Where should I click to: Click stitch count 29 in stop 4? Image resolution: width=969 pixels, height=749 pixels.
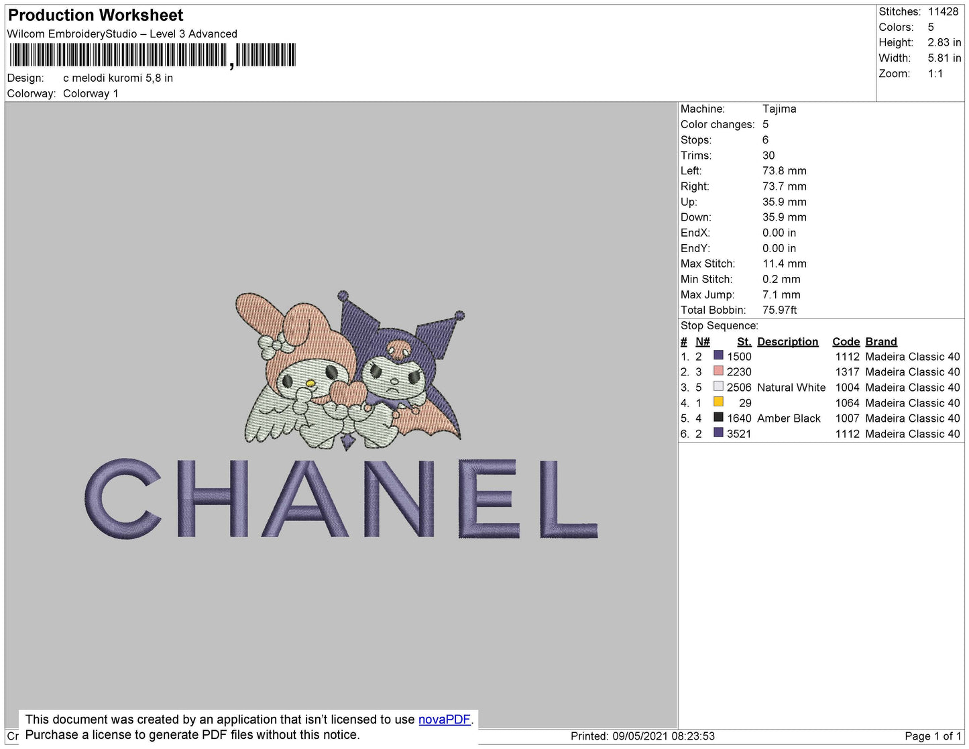point(745,403)
